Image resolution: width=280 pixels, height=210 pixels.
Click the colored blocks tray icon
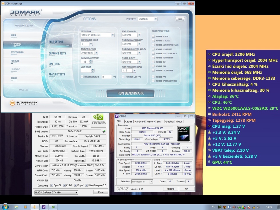point(244,207)
